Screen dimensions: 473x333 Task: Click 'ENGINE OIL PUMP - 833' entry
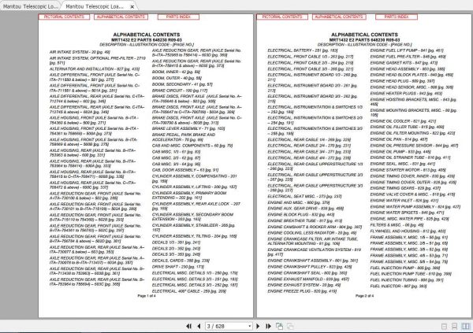click(401, 152)
